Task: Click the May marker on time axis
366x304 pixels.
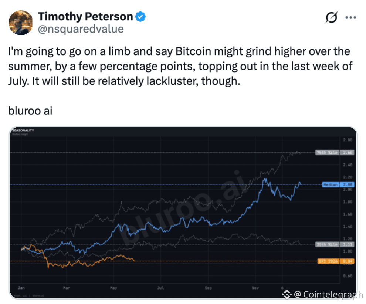Action: tap(113, 288)
